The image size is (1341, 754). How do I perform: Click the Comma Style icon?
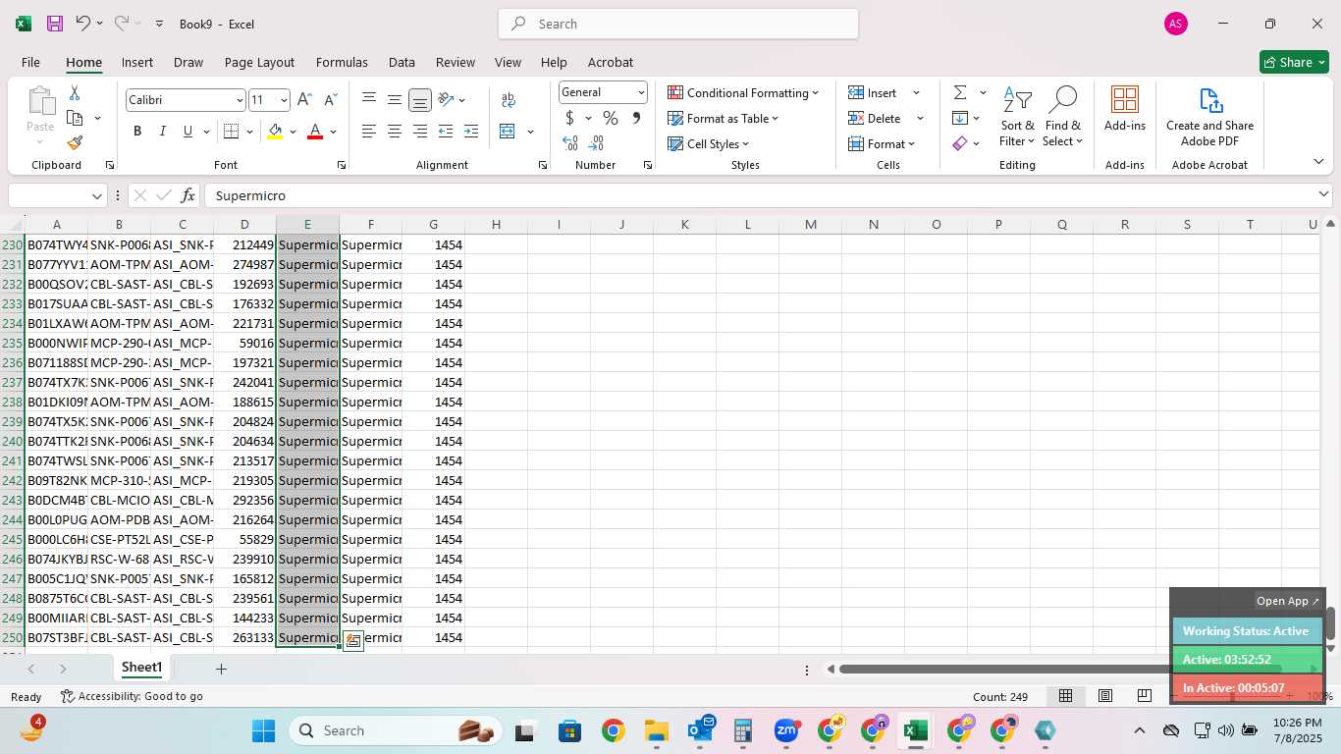pos(636,118)
